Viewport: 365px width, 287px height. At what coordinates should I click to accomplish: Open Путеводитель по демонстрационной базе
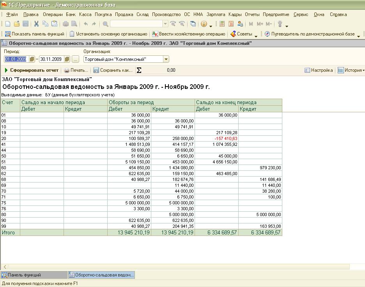tap(310, 34)
